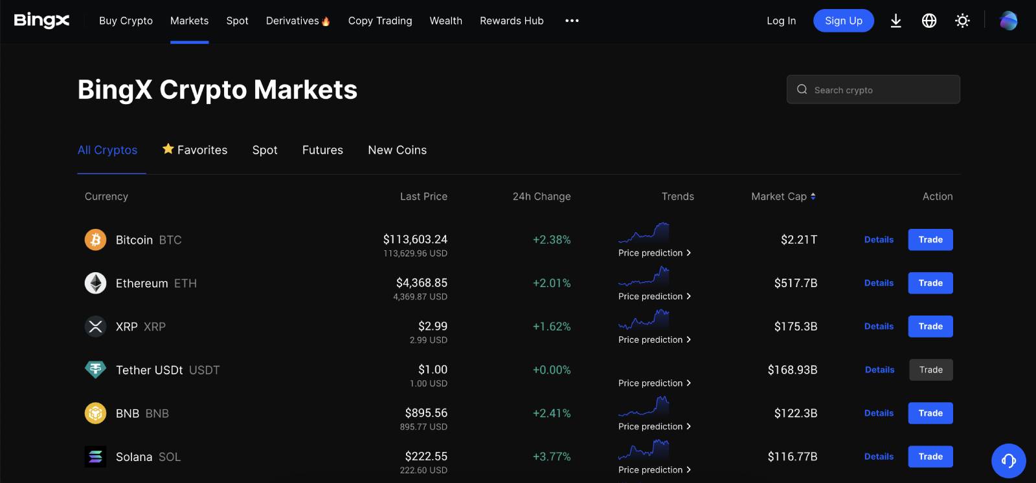Click Trade button for Ethereum
The width and height of the screenshot is (1036, 483).
930,283
